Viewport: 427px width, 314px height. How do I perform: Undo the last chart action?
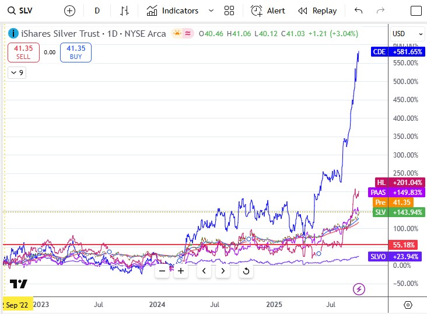coord(358,11)
